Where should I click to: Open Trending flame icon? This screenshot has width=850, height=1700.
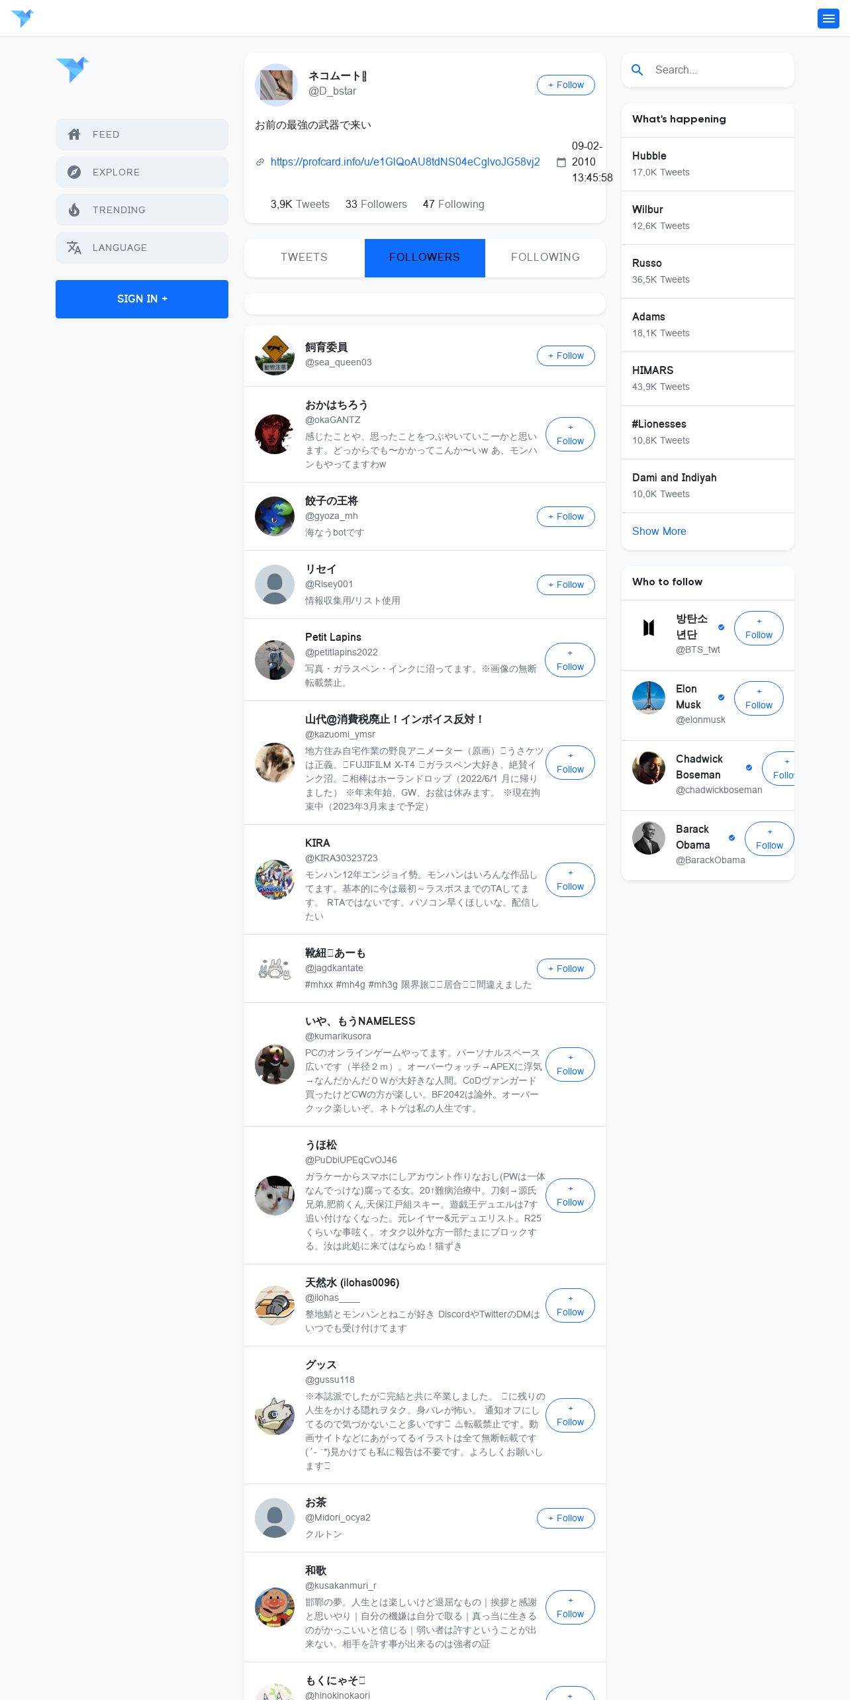pyautogui.click(x=74, y=210)
